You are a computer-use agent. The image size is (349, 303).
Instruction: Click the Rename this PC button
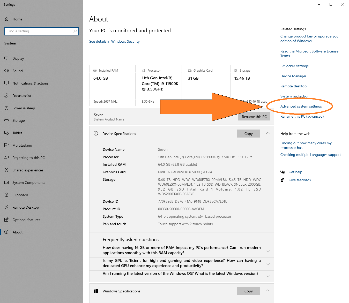point(254,117)
